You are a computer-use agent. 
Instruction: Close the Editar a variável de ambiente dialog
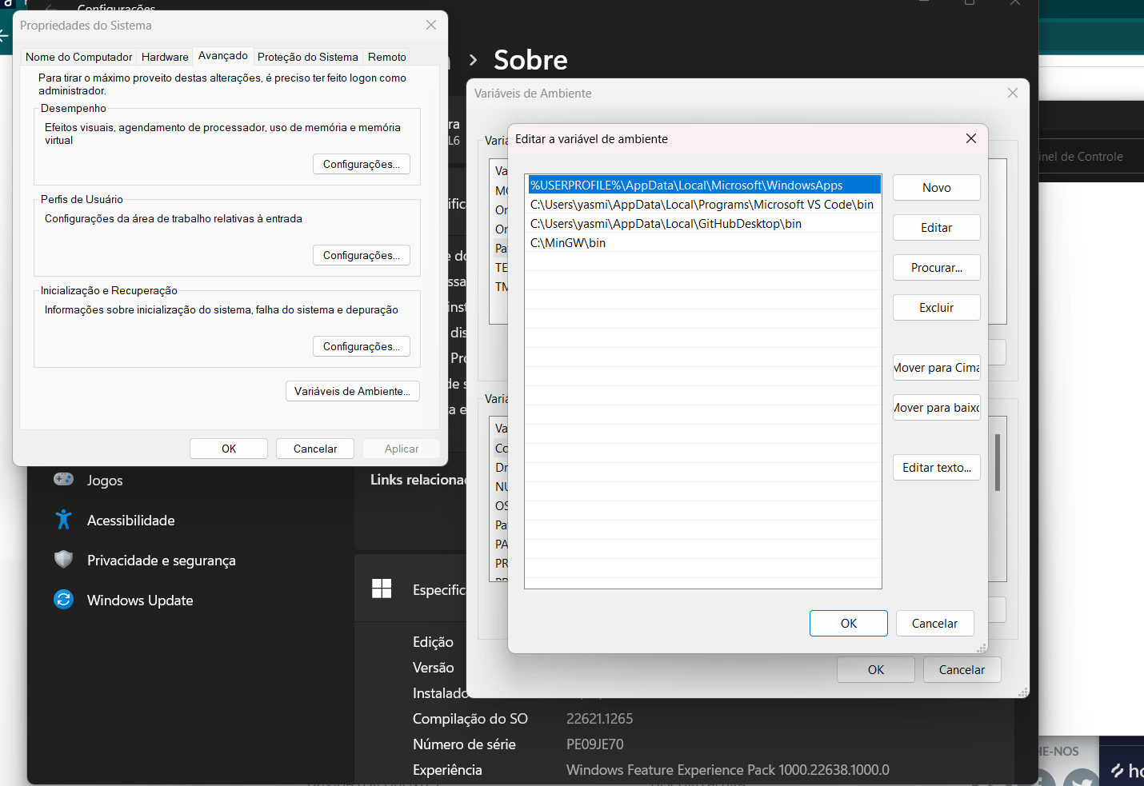pyautogui.click(x=971, y=138)
